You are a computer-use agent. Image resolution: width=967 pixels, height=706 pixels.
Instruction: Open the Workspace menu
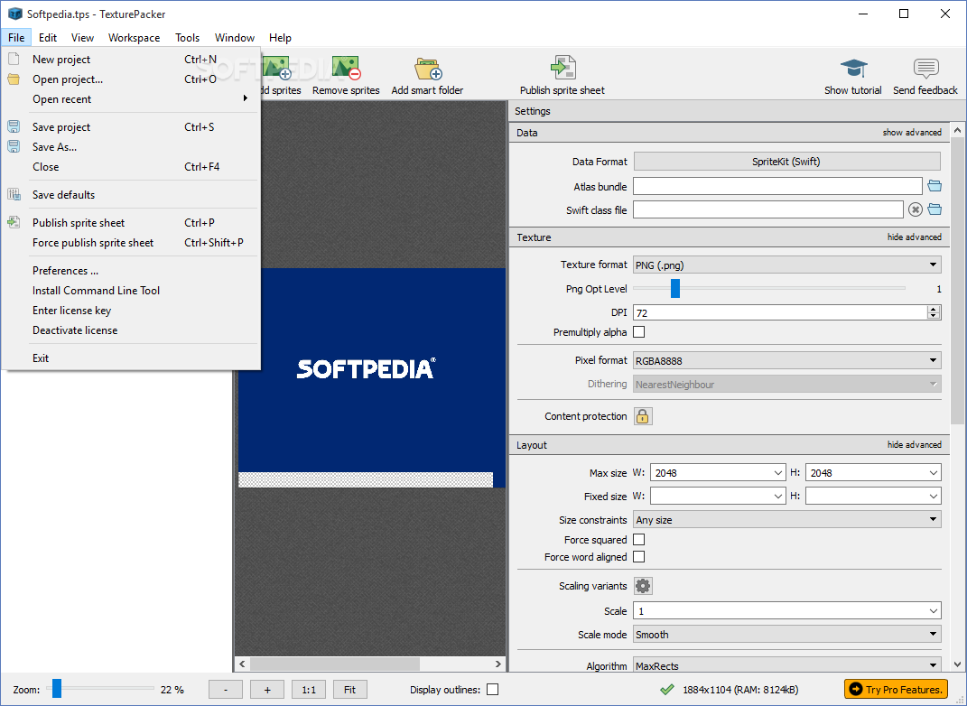point(134,38)
